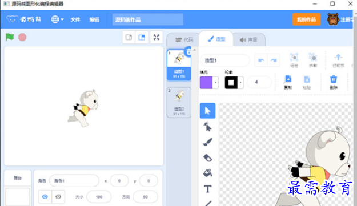Open the language globe menu
Screen dimensions: 357x206
[57, 19]
